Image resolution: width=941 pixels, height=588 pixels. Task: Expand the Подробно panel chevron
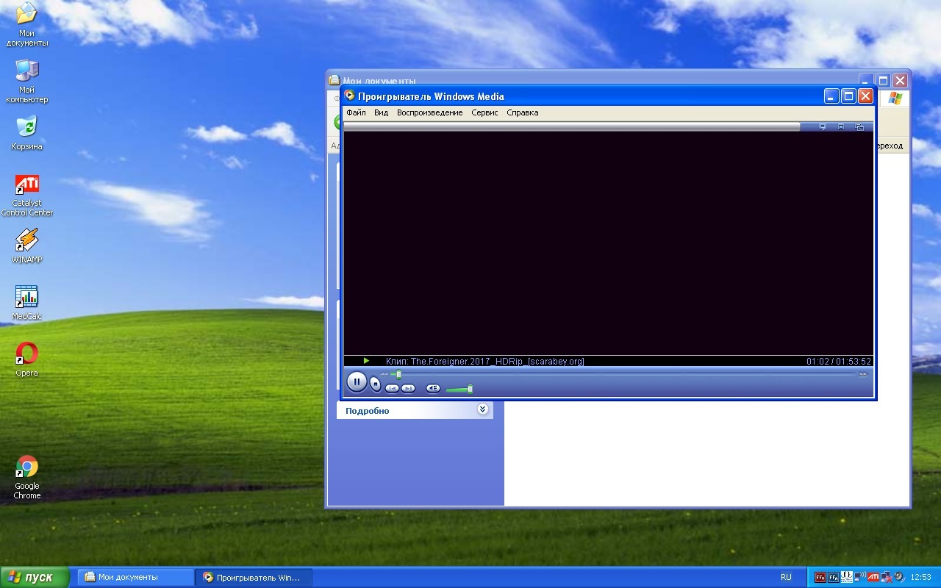click(483, 409)
